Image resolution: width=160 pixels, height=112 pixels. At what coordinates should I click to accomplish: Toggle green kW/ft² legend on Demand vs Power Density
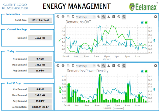146,71
